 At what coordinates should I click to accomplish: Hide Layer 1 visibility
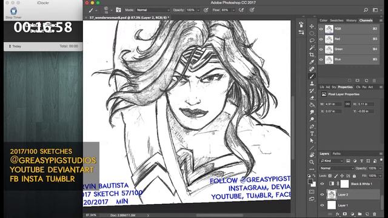click(322, 205)
